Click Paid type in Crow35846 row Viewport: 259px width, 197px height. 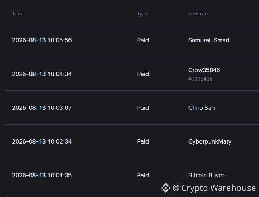[143, 74]
